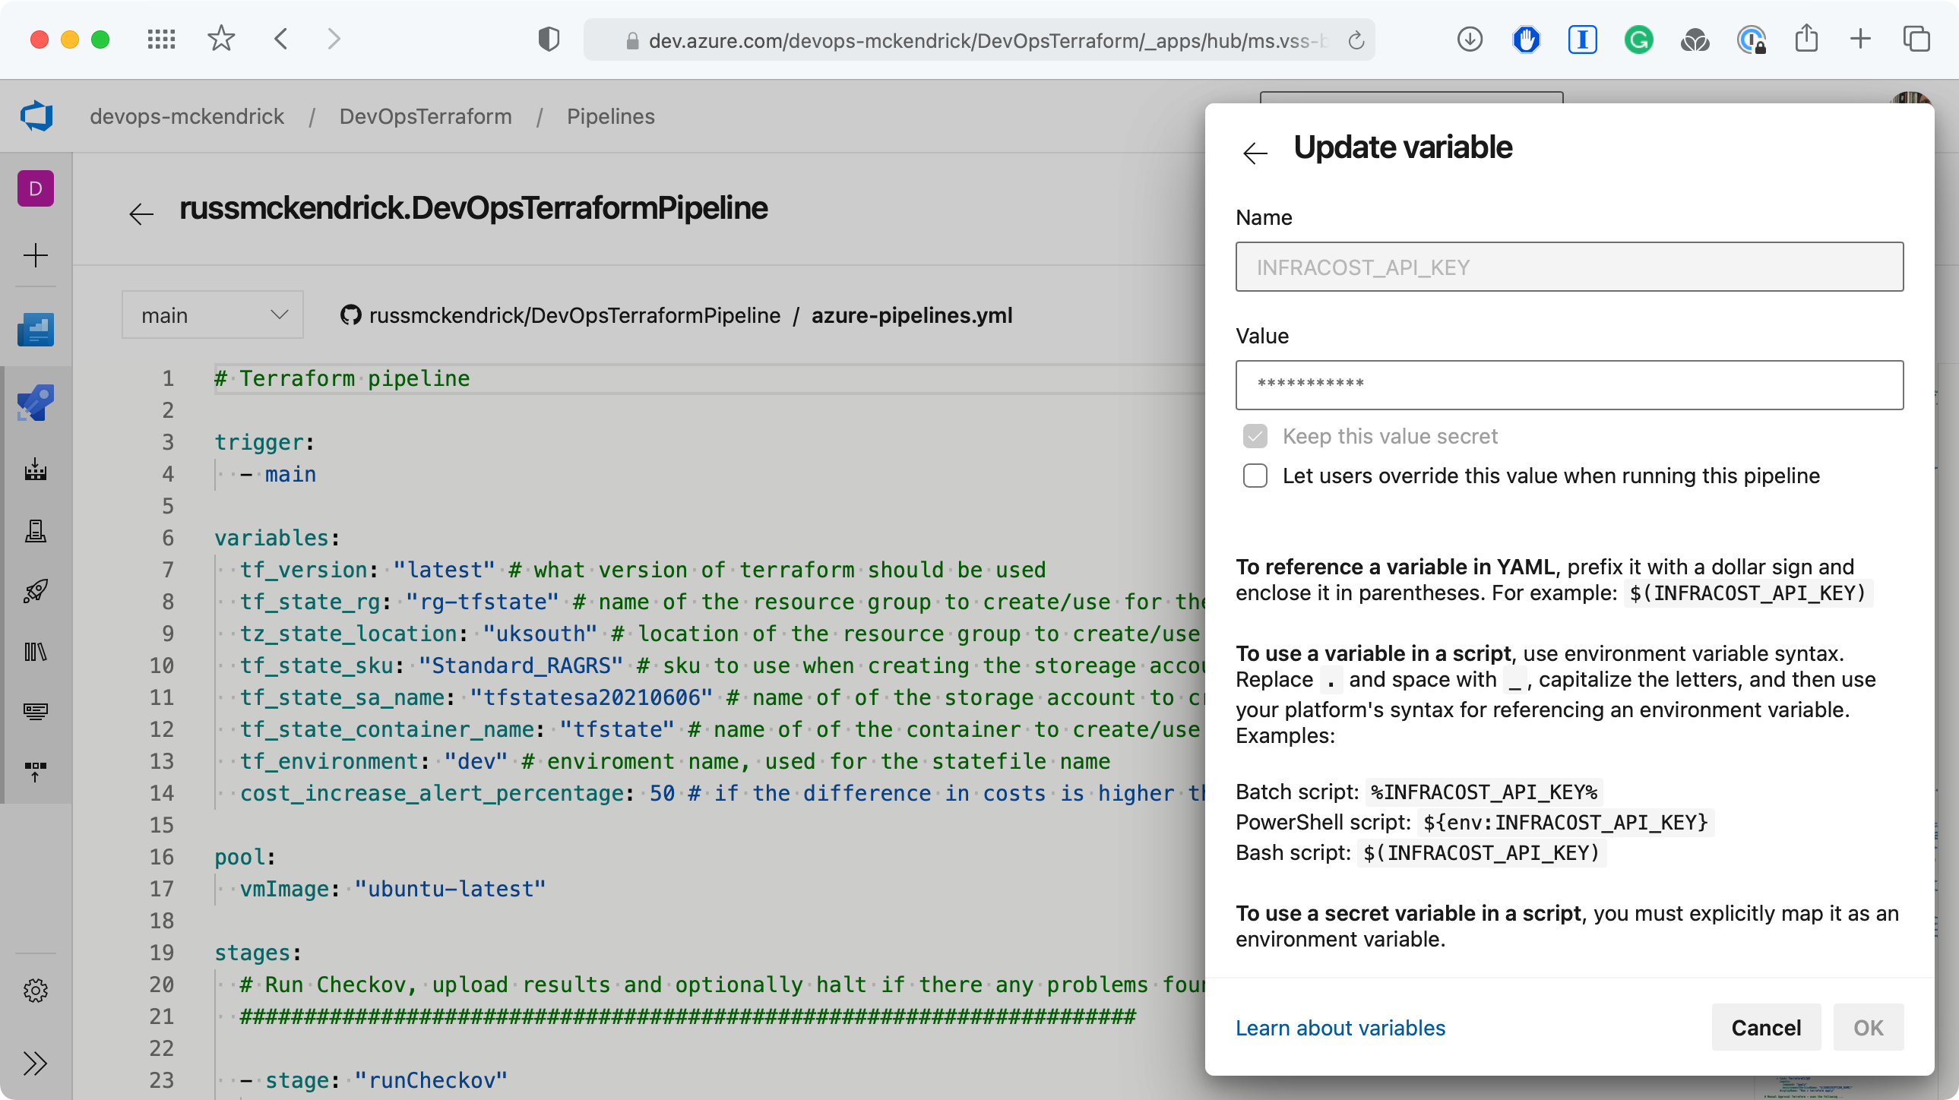Open the Boards icon in sidebar

click(x=36, y=329)
